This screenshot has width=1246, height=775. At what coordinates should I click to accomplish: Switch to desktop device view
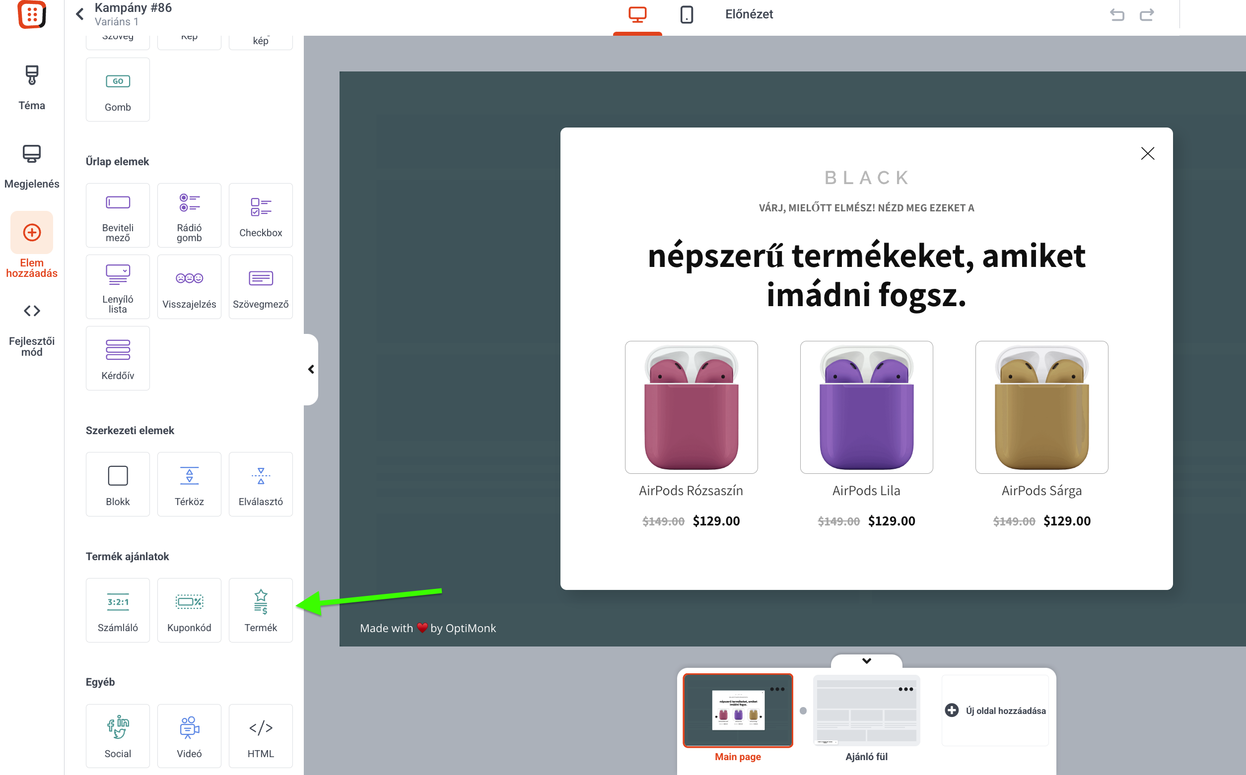(x=637, y=15)
